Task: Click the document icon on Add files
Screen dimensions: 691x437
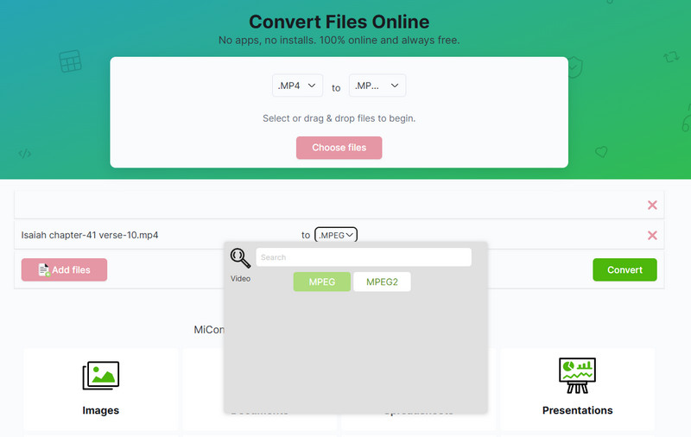Action: (43, 270)
